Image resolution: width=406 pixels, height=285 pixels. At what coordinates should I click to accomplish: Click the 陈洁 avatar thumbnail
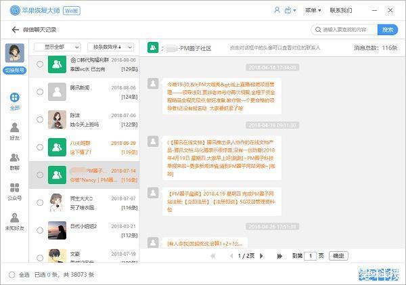point(58,119)
